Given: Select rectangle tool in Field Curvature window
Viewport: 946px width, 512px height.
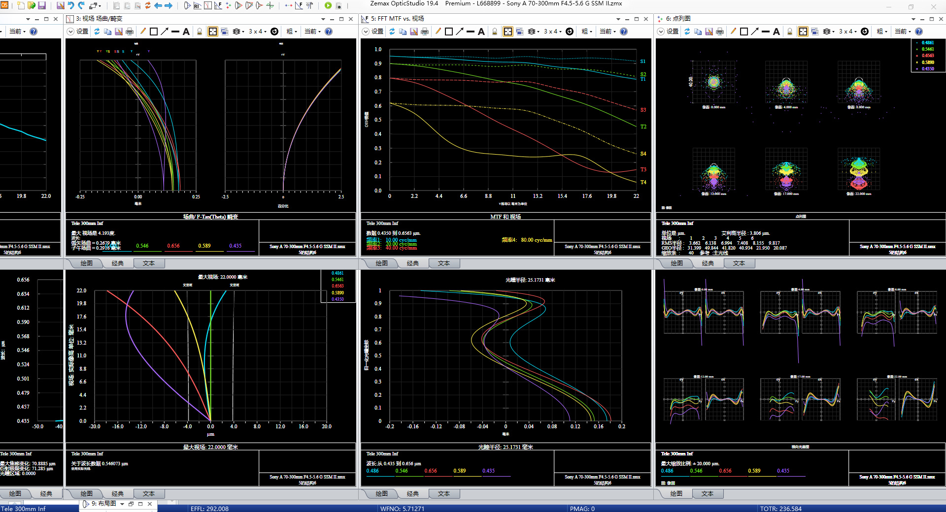Looking at the screenshot, I should tap(154, 32).
